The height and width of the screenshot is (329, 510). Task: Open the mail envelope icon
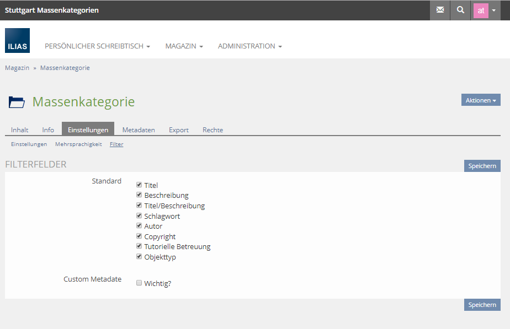(x=440, y=10)
